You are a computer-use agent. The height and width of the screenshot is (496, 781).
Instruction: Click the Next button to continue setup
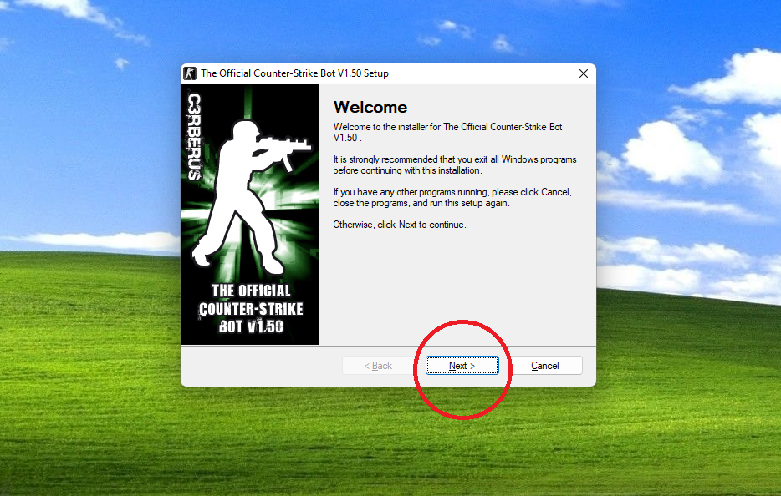point(462,366)
